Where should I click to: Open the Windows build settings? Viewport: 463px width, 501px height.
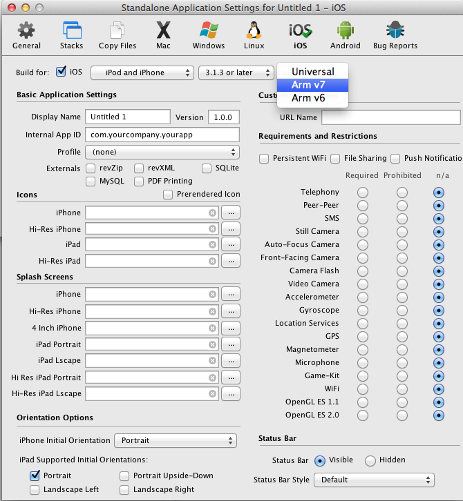pos(209,35)
